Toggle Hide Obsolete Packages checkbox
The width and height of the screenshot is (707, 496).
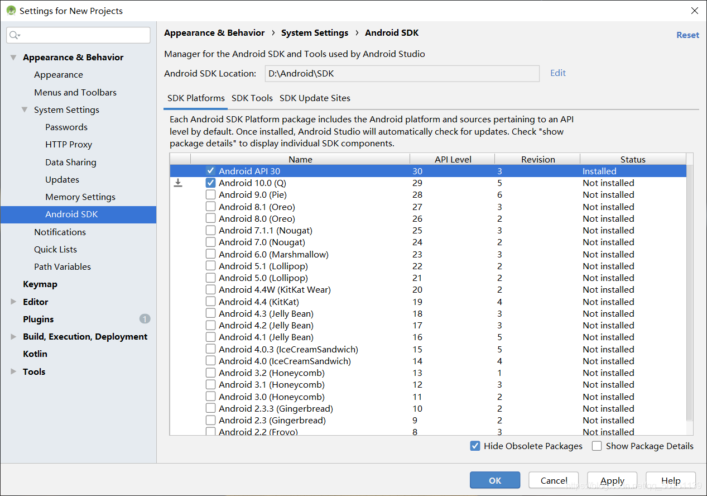click(x=475, y=446)
